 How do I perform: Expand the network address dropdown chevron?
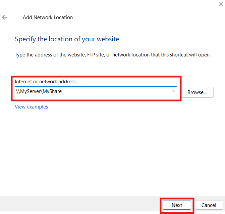[x=173, y=91]
